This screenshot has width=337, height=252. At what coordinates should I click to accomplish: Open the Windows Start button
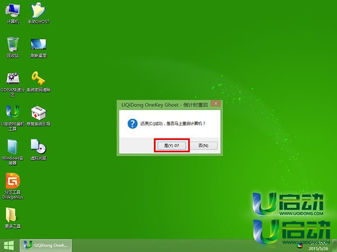(9, 245)
